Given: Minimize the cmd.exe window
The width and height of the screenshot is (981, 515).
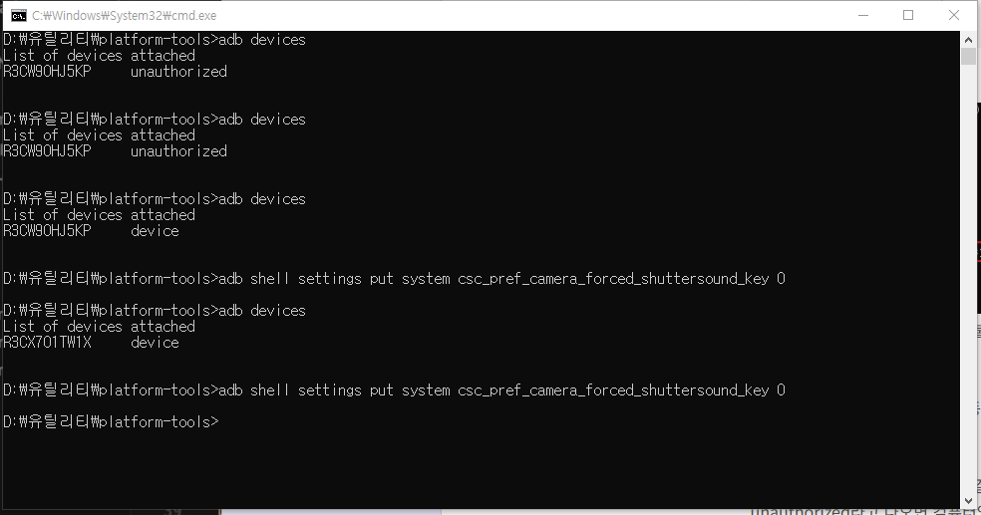Looking at the screenshot, I should pos(861,15).
